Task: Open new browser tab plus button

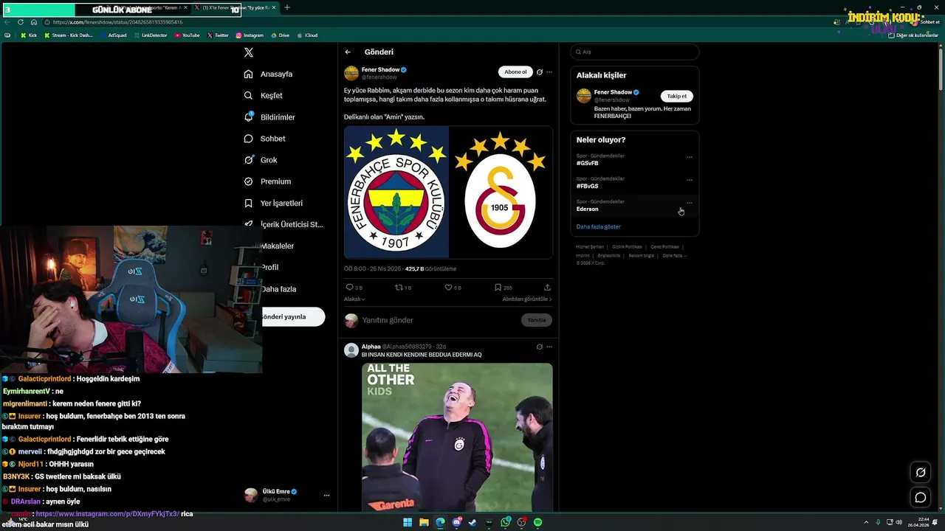Action: 287,8
